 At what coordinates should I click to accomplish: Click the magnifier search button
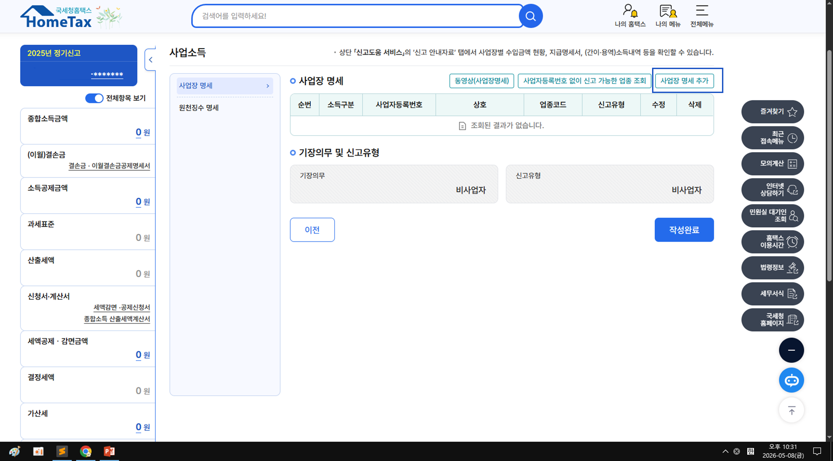click(531, 16)
